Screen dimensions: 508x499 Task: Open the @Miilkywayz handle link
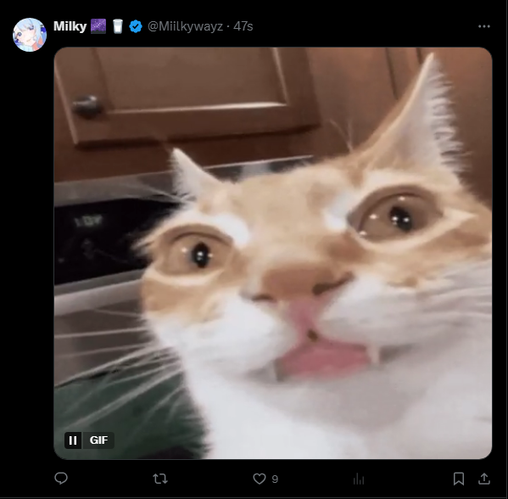(185, 26)
